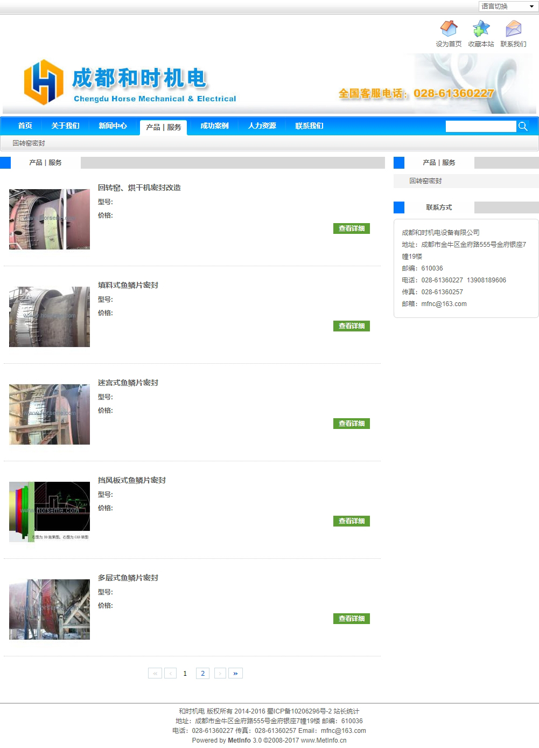Go to page 2 of products

202,673
